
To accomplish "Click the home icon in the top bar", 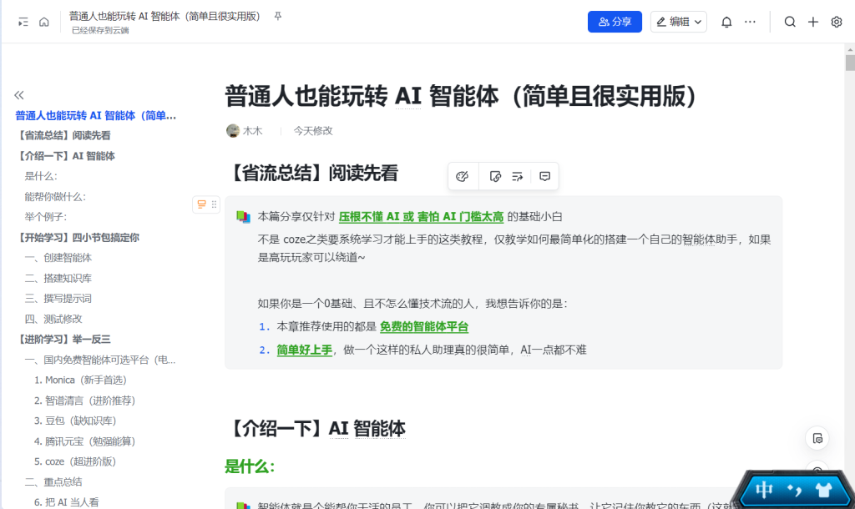I will pyautogui.click(x=44, y=23).
